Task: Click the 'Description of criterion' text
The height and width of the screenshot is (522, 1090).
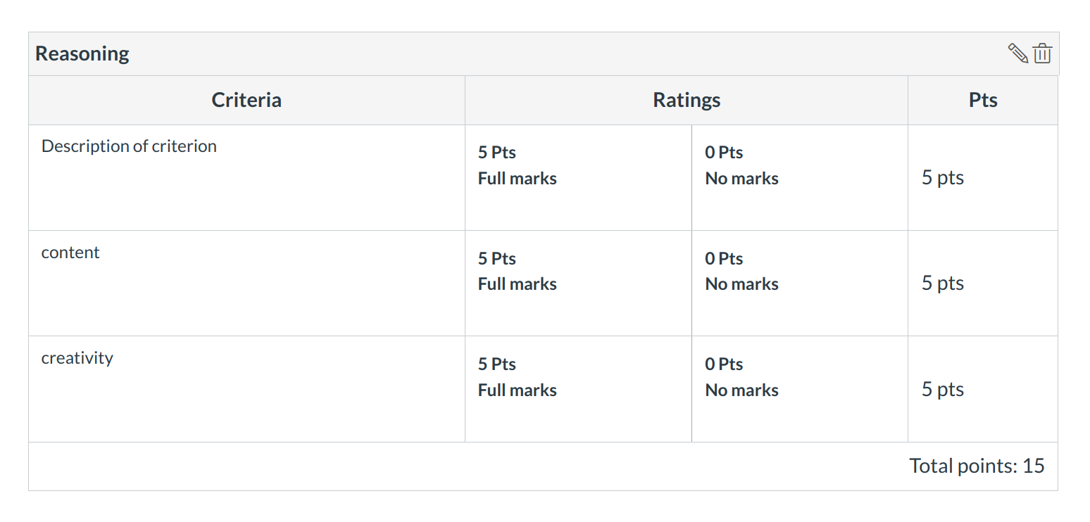Action: pyautogui.click(x=129, y=146)
